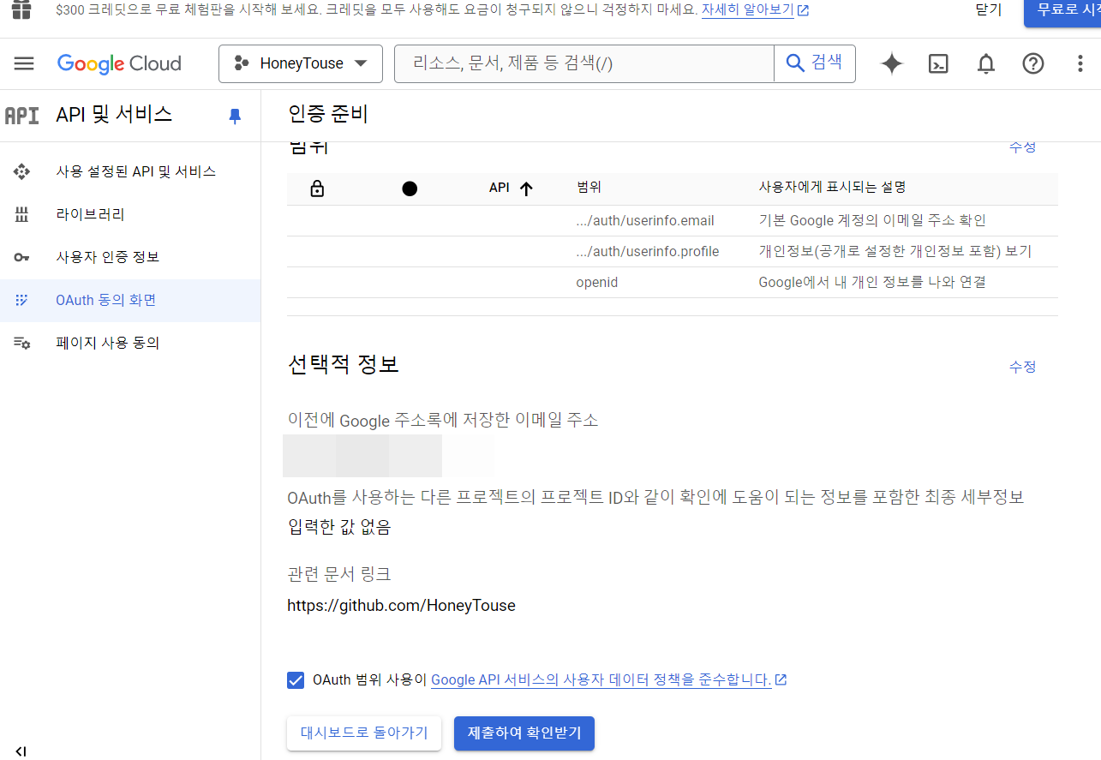Open Gemini AI assistant sparkle icon
The height and width of the screenshot is (760, 1101).
(x=892, y=63)
